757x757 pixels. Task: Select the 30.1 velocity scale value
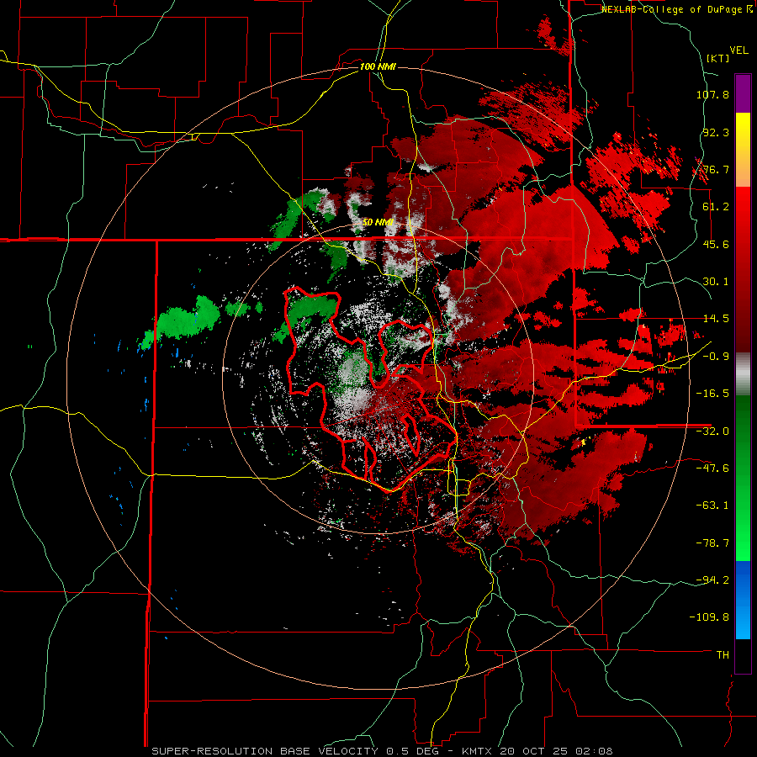click(x=716, y=282)
